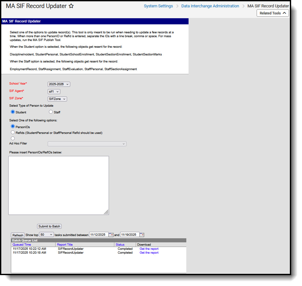Download the 10:22:12 AM report via Get the report
Screen dimensions: 302x286
(149, 249)
